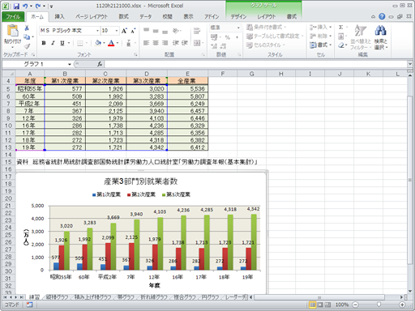Toggle Italic formatting
Viewport: 415px width, 311px height.
(53, 43)
